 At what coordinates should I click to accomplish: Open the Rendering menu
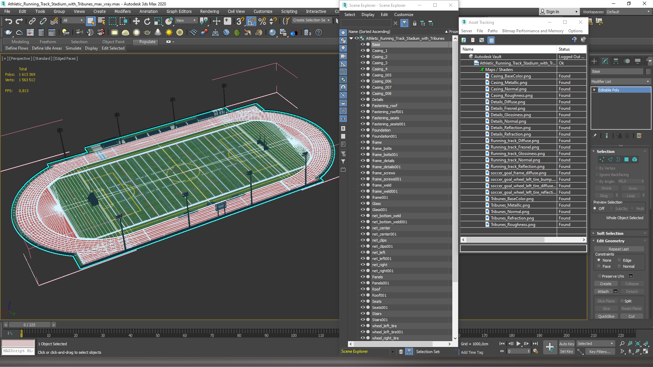tap(209, 12)
